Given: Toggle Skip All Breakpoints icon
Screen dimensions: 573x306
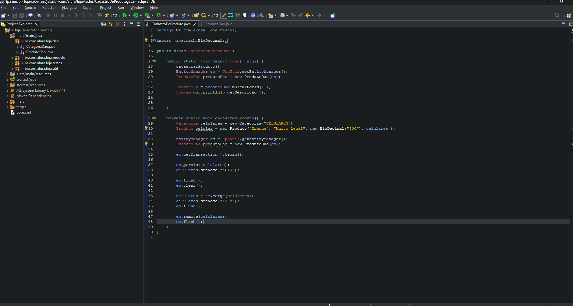Looking at the screenshot, I should (x=39, y=15).
